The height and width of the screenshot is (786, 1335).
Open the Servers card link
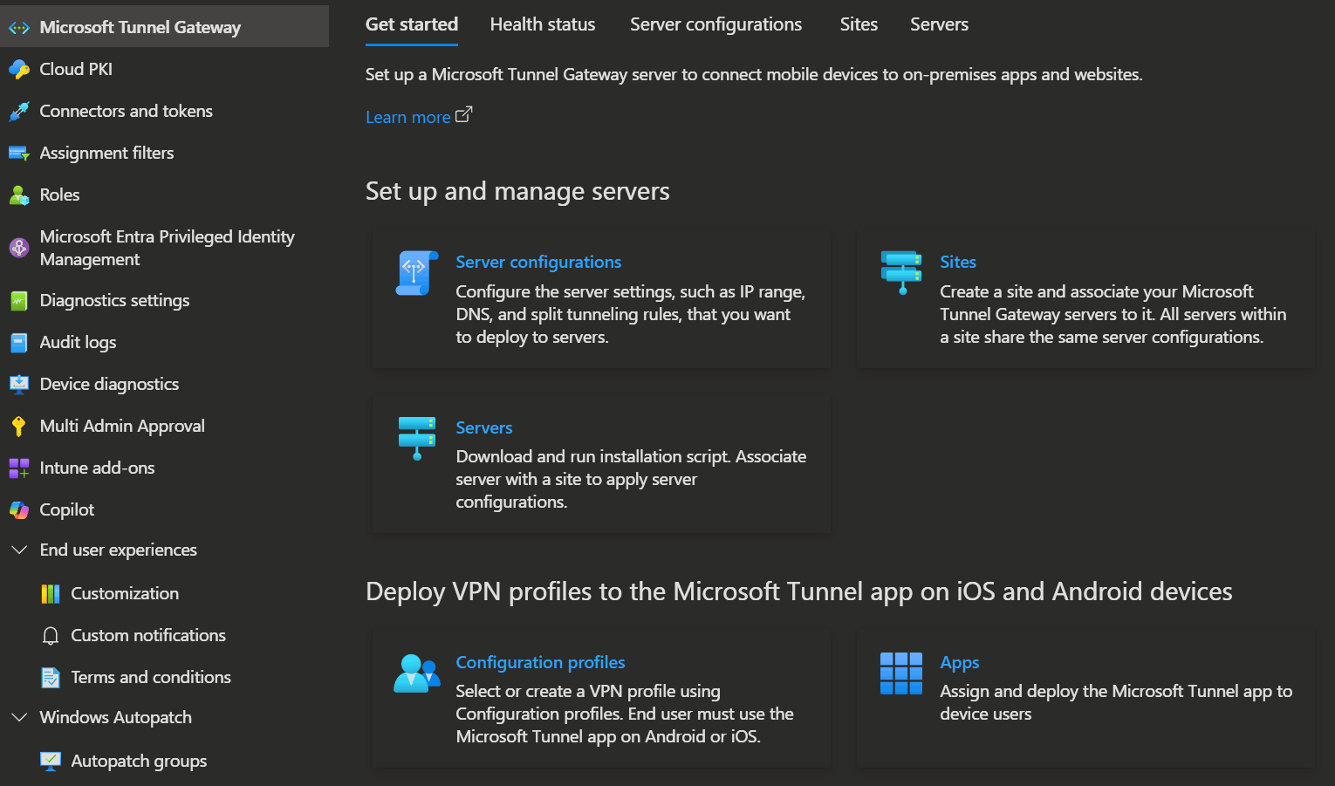click(x=484, y=427)
